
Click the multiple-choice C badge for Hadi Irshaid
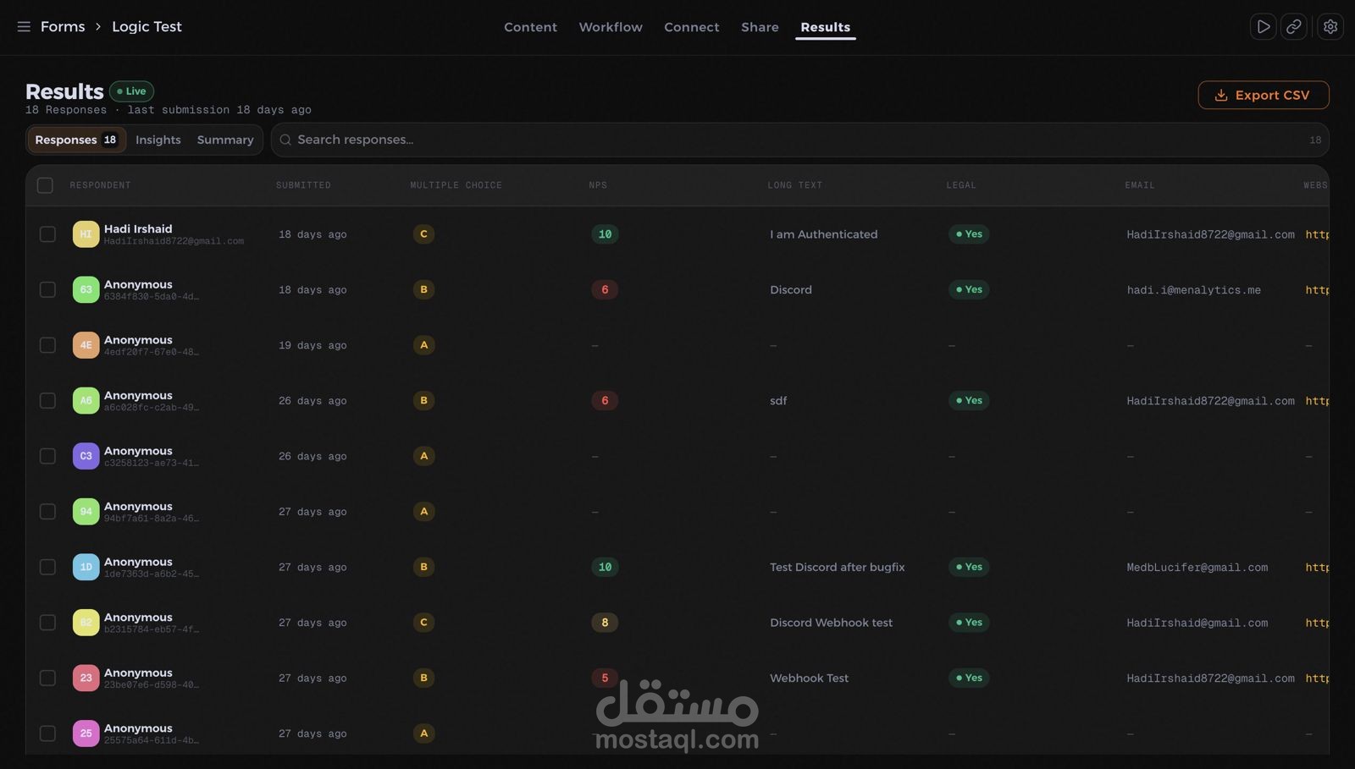(423, 234)
